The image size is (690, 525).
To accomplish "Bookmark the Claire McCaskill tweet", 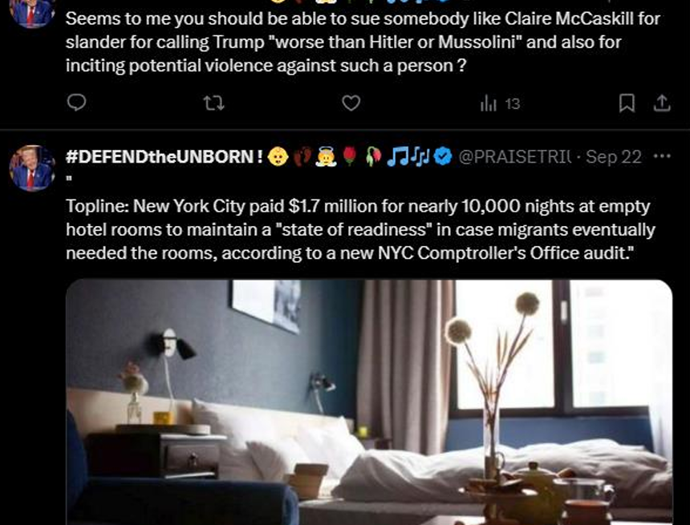I will pyautogui.click(x=627, y=103).
